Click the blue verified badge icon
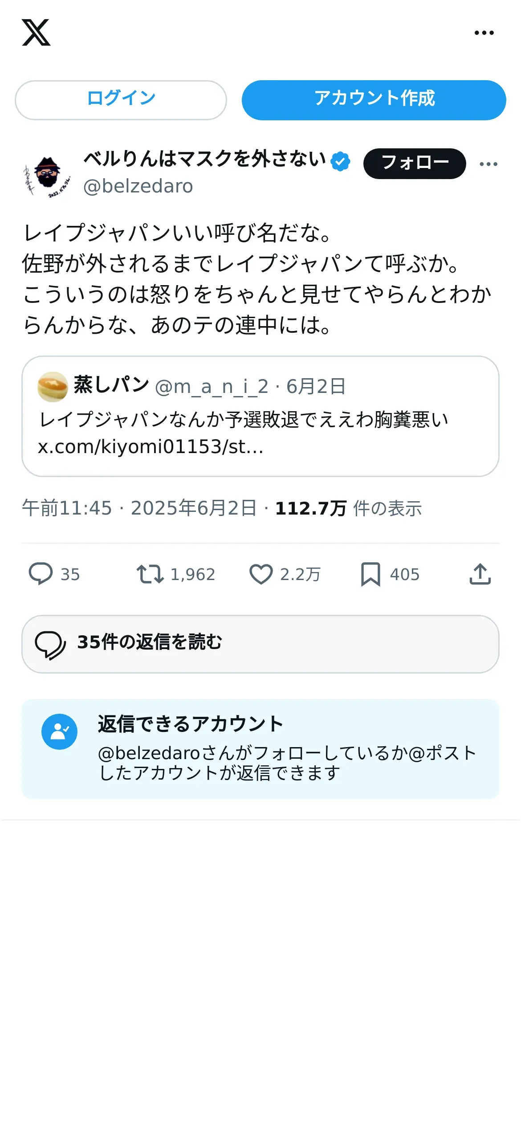This screenshot has height=1128, width=521. pyautogui.click(x=341, y=161)
